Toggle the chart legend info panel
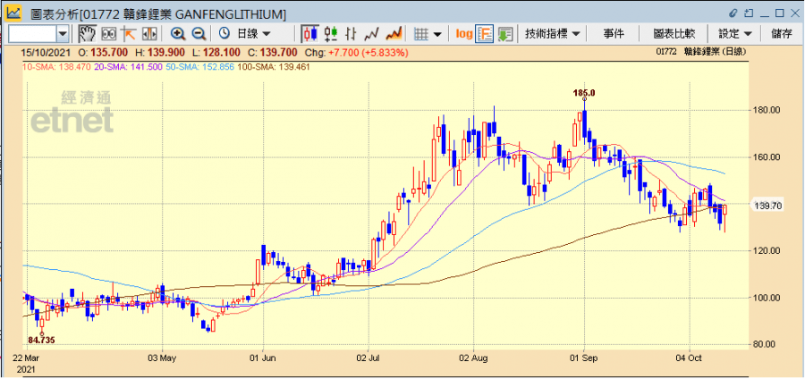Viewport: 805px width, 379px height. pos(485,33)
